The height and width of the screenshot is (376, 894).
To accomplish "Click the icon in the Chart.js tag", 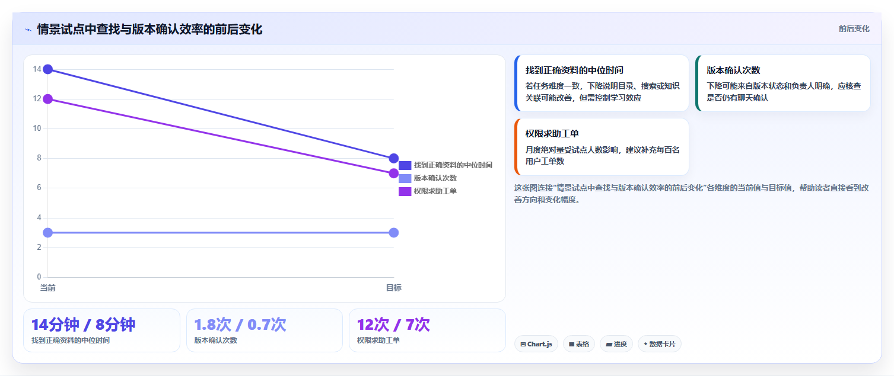I will tap(523, 344).
